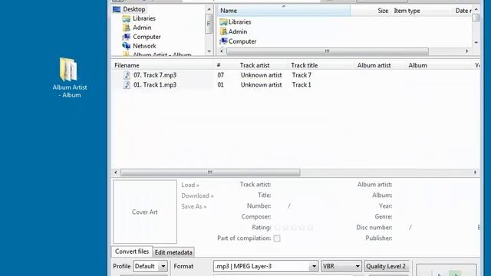The height and width of the screenshot is (276, 491).
Task: Click file browser horizontal scrollbar left arrow
Action: [222, 51]
